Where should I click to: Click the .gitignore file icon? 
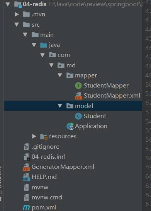(x=26, y=147)
